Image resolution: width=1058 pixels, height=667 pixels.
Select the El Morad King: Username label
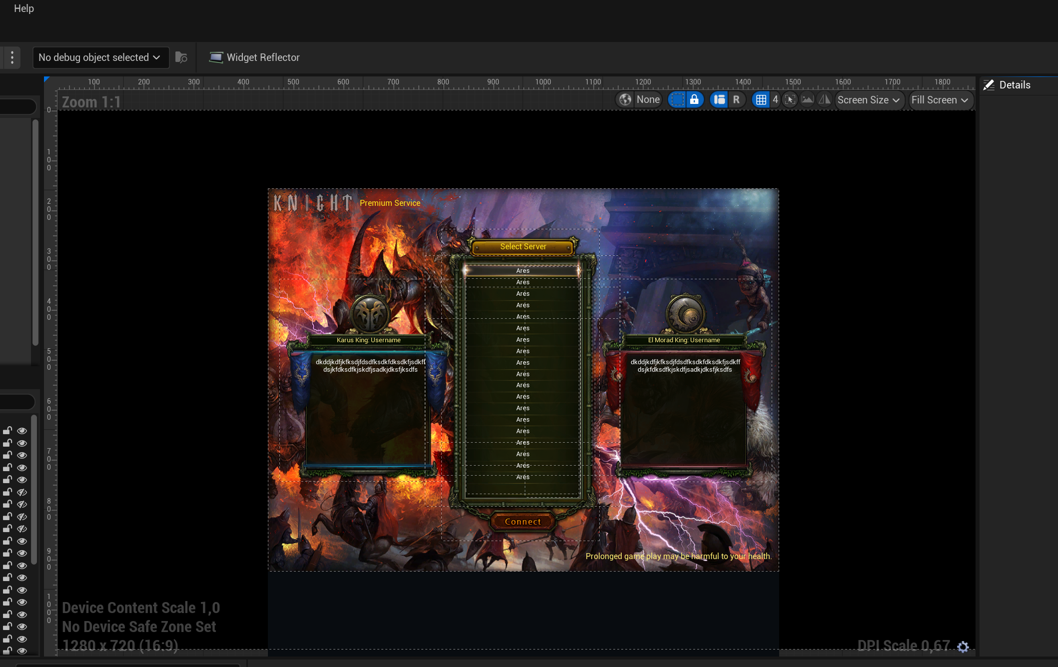point(684,340)
